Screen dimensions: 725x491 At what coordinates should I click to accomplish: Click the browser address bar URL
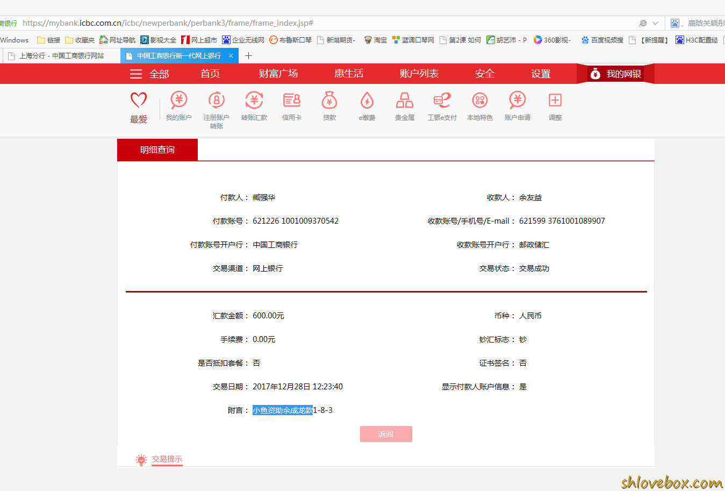[x=168, y=23]
